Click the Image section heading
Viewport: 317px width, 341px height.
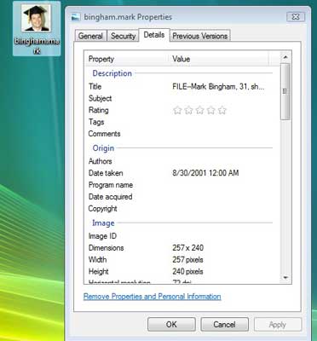tap(103, 223)
